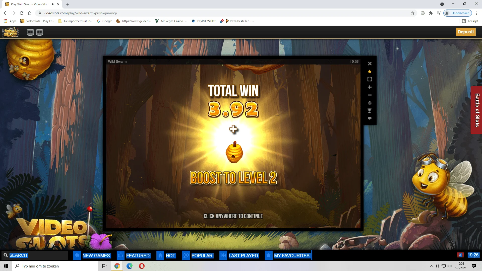This screenshot has height=271, width=482.
Task: Click the Windows taskbar search box
Action: (55, 266)
